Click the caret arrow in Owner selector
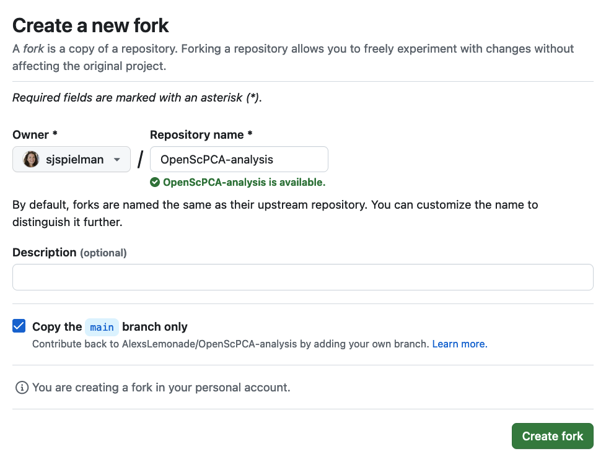This screenshot has height=462, width=606. pos(117,160)
